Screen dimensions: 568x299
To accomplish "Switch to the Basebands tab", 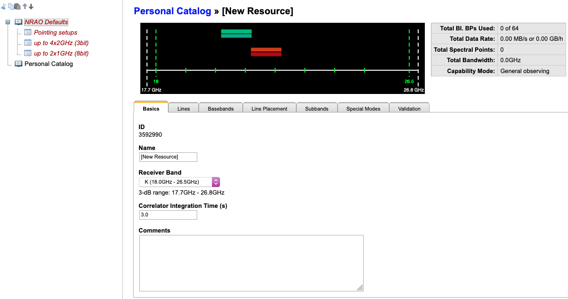I will point(220,108).
